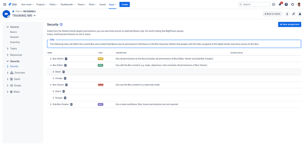305x146 pixels.
Task: Expand the Tasks sidebar section
Action: point(8,49)
